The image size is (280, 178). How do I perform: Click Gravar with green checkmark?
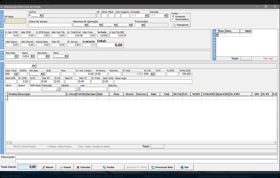[x=65, y=167]
